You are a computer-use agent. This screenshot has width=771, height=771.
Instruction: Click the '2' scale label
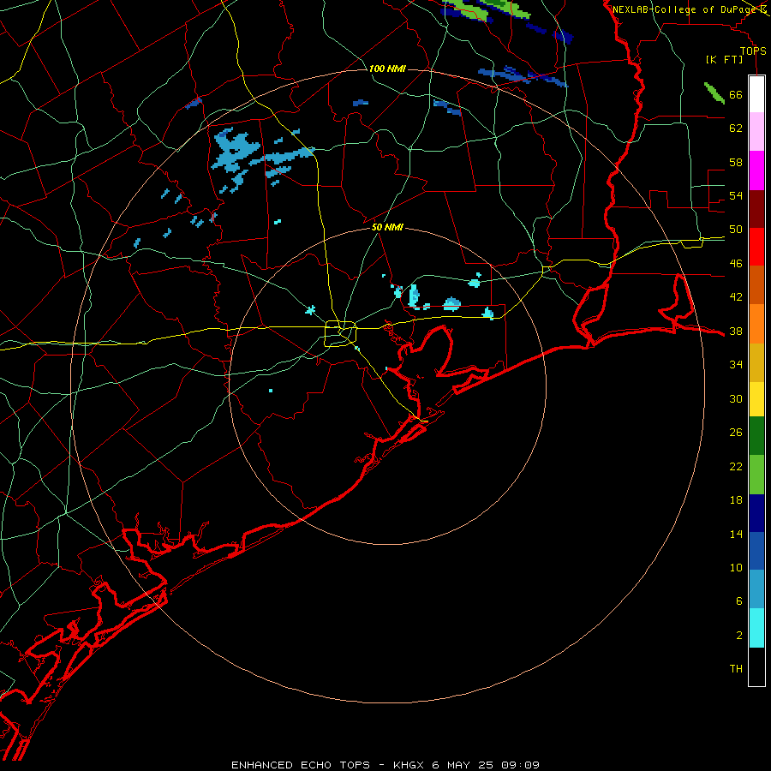pos(739,636)
